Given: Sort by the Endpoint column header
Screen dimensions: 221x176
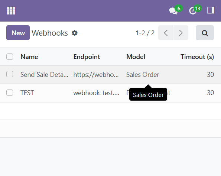Looking at the screenshot, I should (87, 57).
